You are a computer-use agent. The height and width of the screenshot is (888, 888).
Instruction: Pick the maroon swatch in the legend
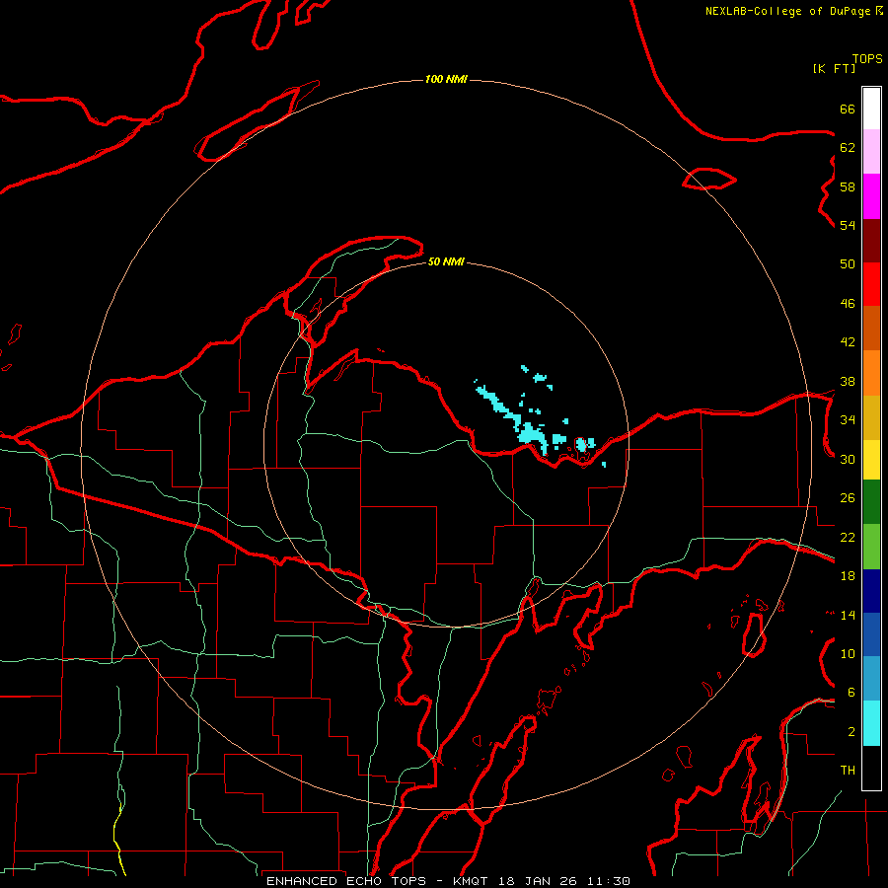871,242
